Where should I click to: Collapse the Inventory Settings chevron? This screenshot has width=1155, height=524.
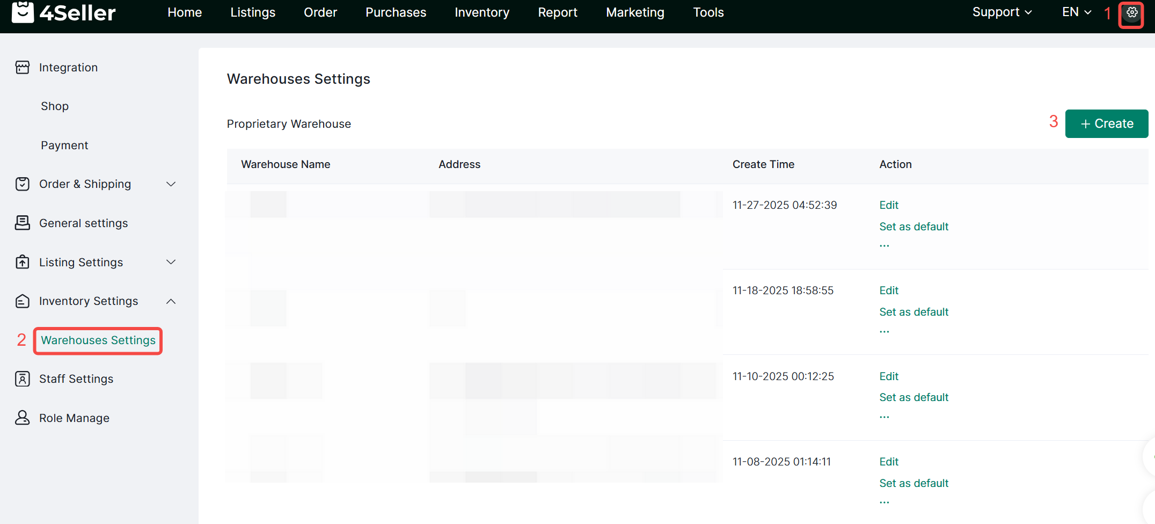(171, 301)
